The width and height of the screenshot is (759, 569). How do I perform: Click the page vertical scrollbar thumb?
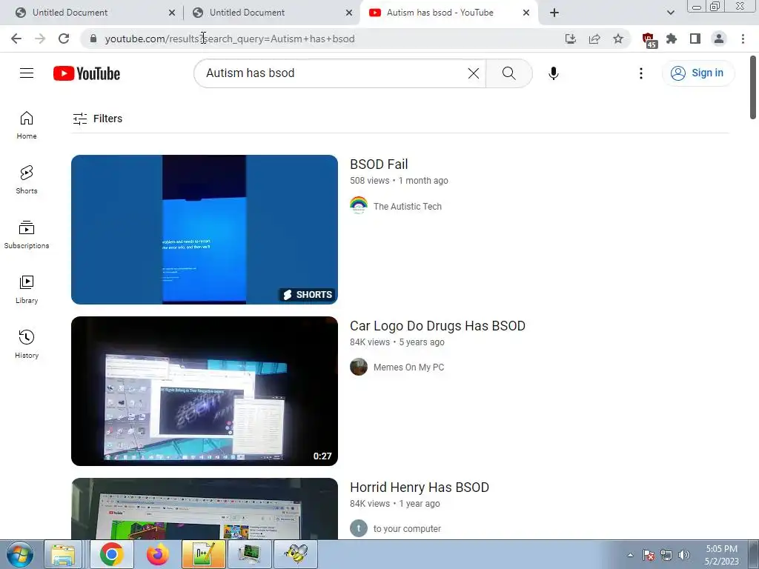click(x=753, y=87)
